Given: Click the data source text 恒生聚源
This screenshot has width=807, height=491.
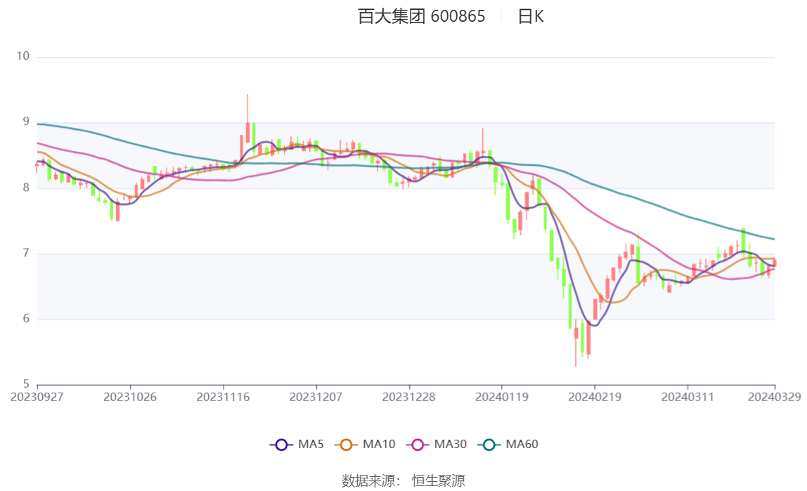Looking at the screenshot, I should coord(439,481).
